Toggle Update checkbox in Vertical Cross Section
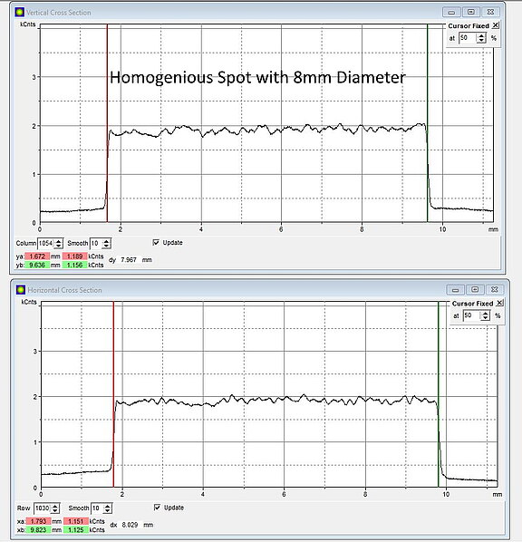This screenshot has width=522, height=542. click(156, 242)
